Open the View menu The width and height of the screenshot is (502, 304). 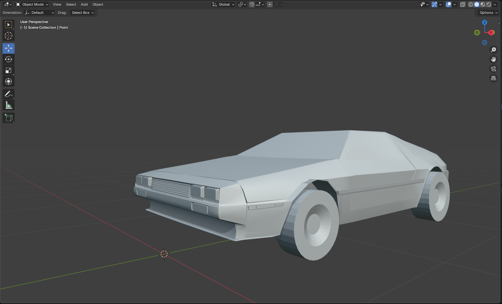(57, 4)
